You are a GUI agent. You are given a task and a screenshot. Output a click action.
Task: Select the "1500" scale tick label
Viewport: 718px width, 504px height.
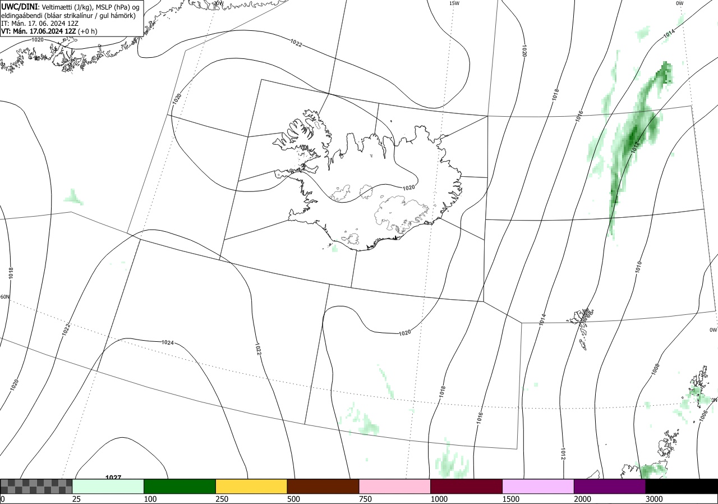point(510,499)
